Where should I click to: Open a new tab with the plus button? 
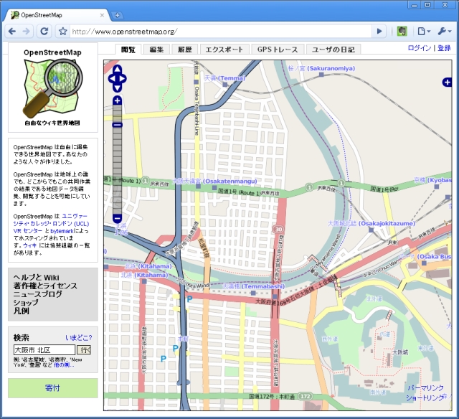coord(117,15)
